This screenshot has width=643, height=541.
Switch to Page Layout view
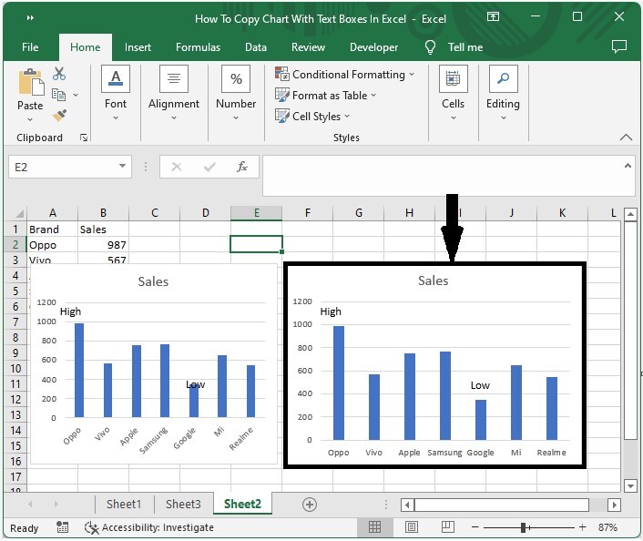(412, 527)
